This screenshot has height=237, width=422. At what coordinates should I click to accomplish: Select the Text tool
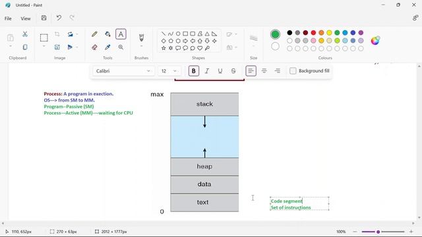tap(121, 34)
